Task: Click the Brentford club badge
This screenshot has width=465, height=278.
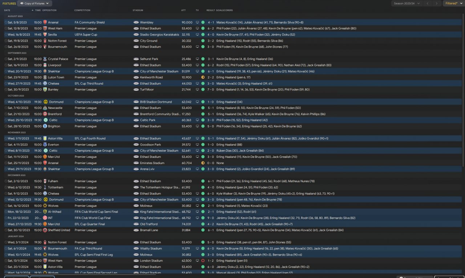Action: pos(45,114)
